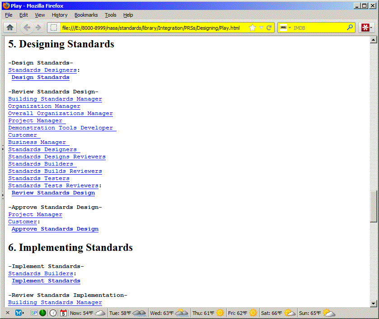Open the Bookmarks menu
Image resolution: width=379 pixels, height=319 pixels.
(x=86, y=15)
